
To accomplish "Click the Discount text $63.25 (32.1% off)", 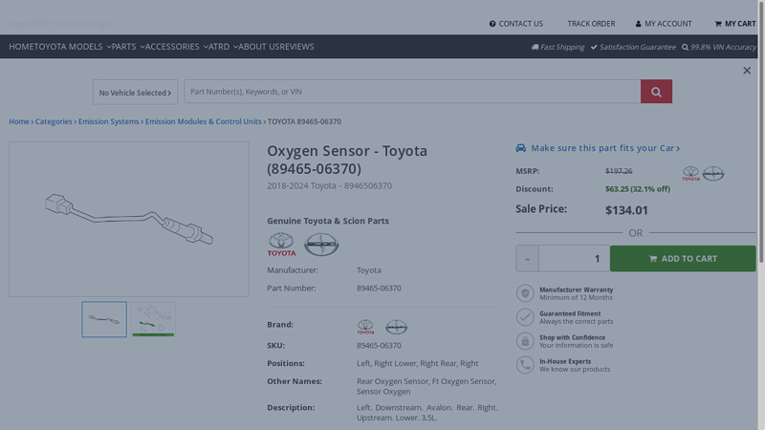I will 638,188.
